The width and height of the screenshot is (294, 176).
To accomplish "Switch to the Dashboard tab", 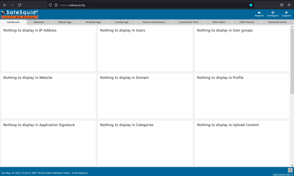I will [x=13, y=22].
